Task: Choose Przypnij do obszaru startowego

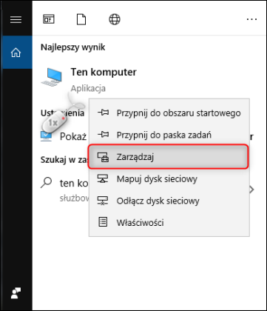Action: click(169, 113)
